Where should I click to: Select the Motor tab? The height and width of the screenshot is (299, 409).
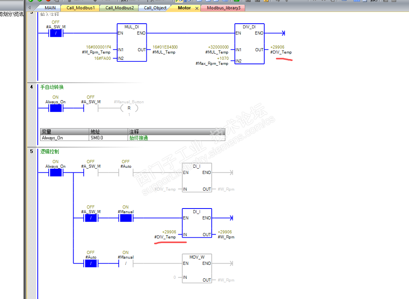pos(184,8)
